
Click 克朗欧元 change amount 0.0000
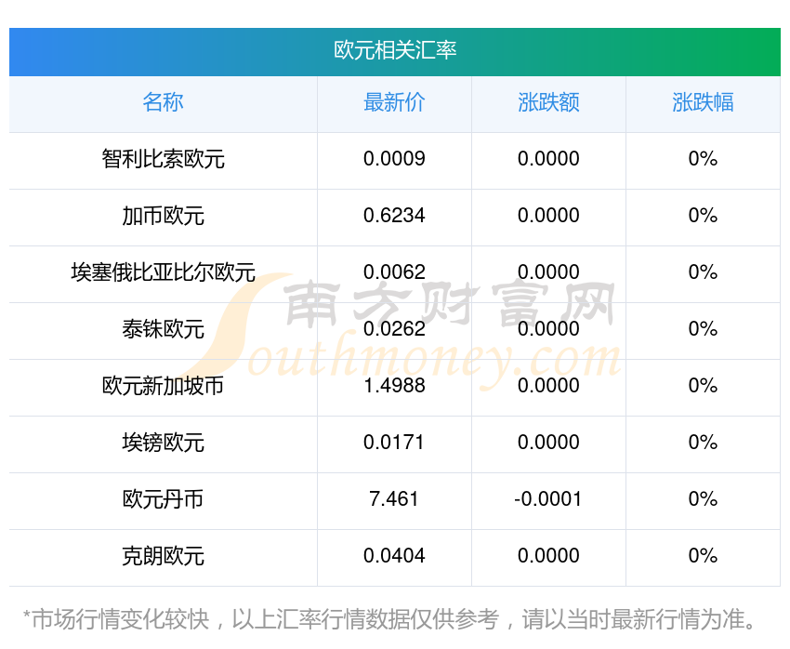[x=548, y=556]
